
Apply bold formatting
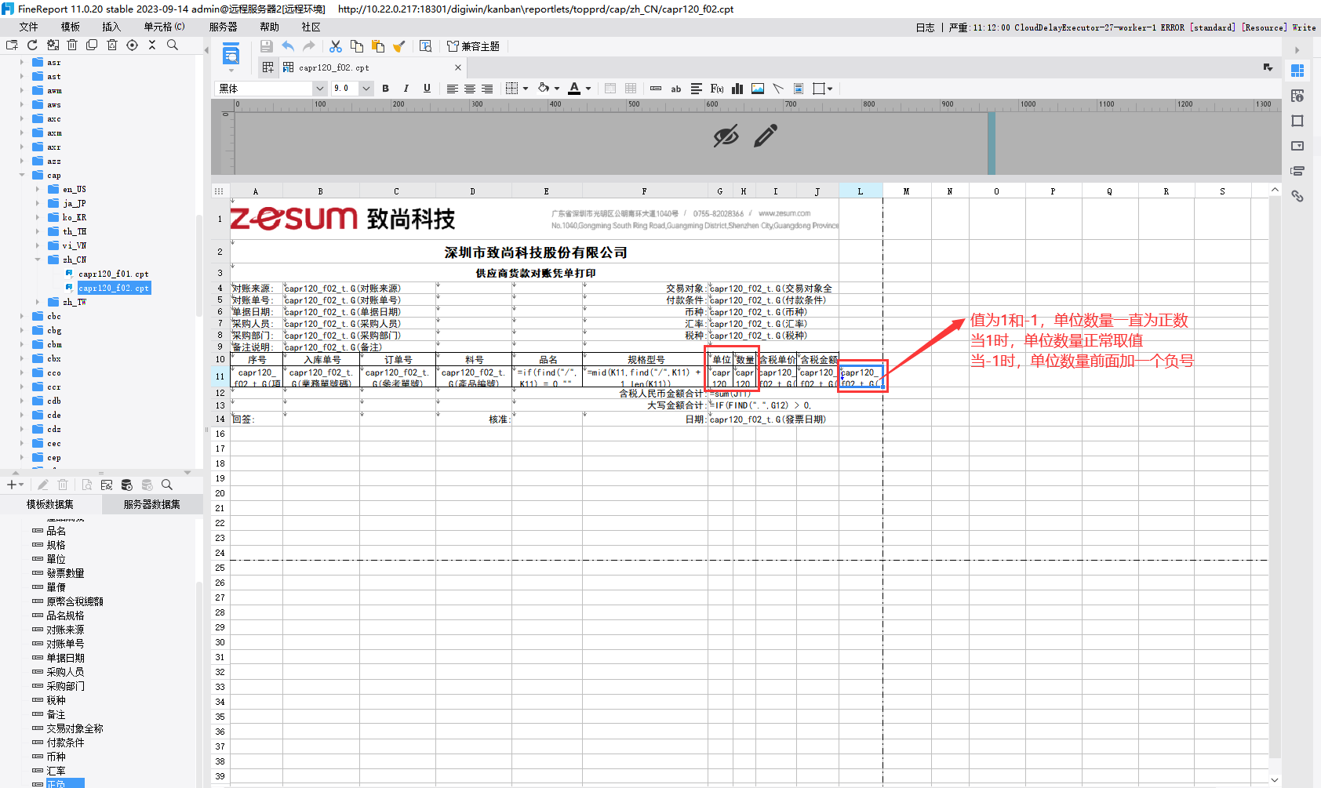click(385, 89)
